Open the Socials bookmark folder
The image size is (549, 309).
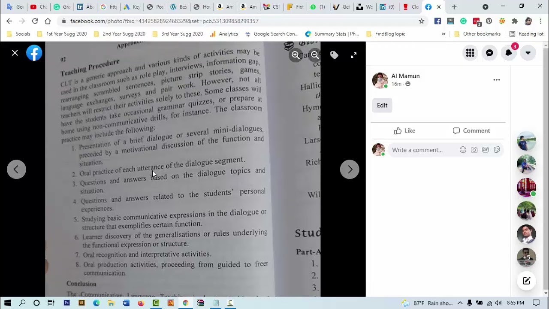[x=18, y=34]
